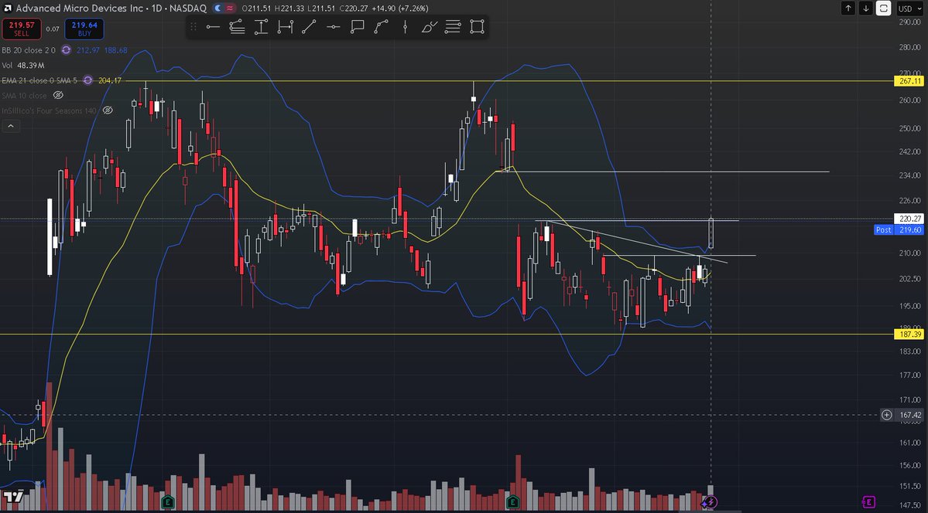Click the BB indicator refresh status icon

pyautogui.click(x=67, y=50)
